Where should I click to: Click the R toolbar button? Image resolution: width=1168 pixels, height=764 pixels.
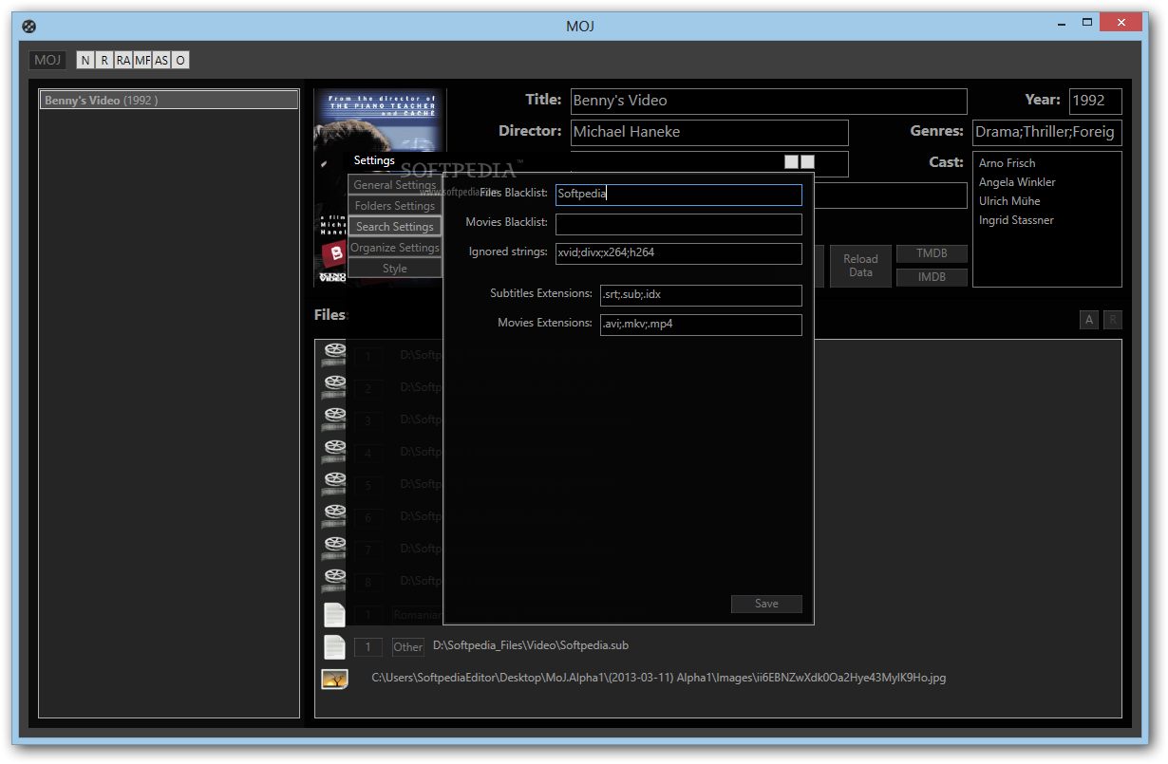coord(104,60)
